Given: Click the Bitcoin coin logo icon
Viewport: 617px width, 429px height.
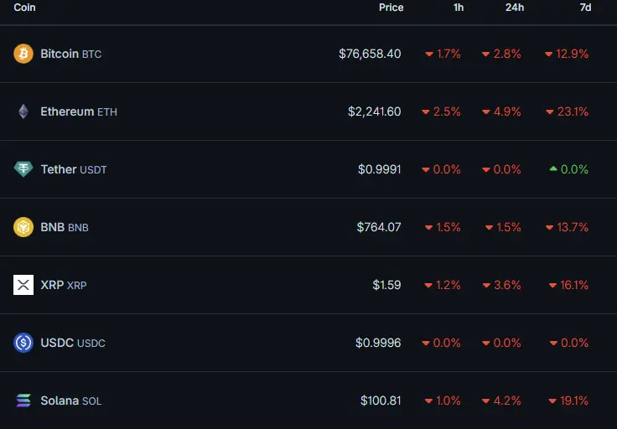Looking at the screenshot, I should [x=23, y=54].
